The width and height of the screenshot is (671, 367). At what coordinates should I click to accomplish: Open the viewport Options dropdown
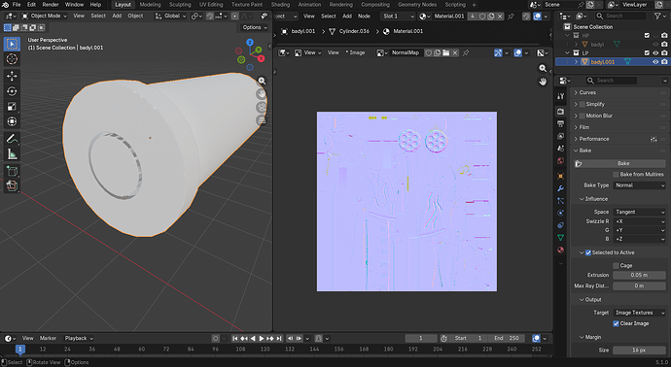click(x=255, y=27)
